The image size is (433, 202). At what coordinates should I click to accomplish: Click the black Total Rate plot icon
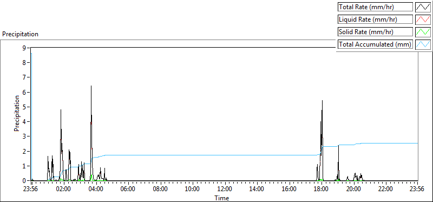[x=423, y=7]
